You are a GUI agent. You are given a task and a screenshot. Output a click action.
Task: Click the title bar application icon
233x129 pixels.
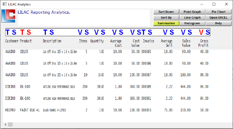(x=5, y=4)
